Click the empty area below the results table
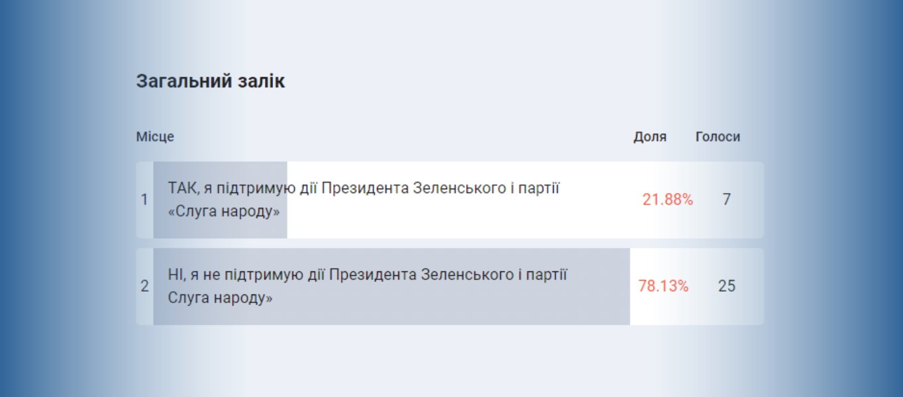The width and height of the screenshot is (903, 397). (450, 361)
